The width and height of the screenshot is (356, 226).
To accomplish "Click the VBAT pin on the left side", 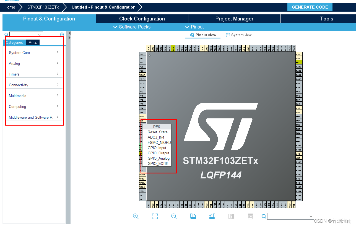I will (142, 75).
